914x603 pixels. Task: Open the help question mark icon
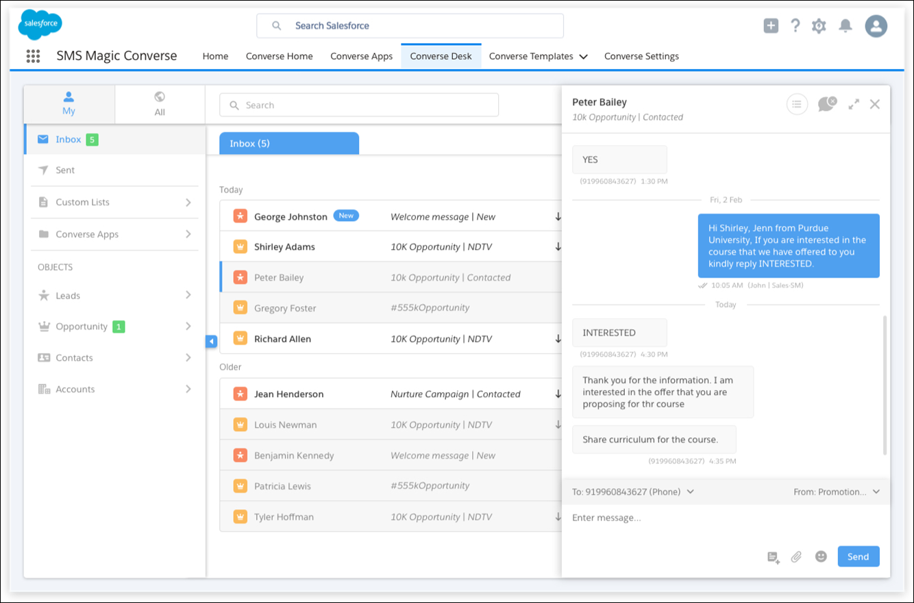(x=795, y=26)
